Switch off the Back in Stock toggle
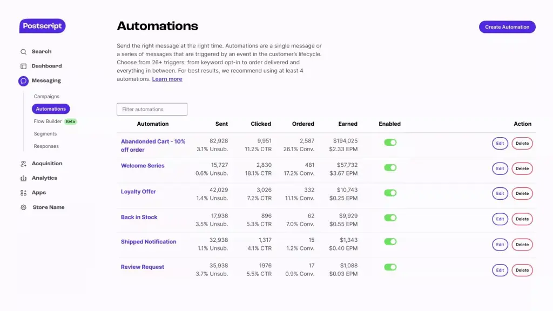The width and height of the screenshot is (553, 311). (x=390, y=218)
